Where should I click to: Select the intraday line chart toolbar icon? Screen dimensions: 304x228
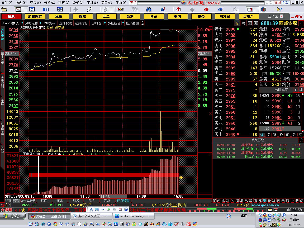coord(18,9)
